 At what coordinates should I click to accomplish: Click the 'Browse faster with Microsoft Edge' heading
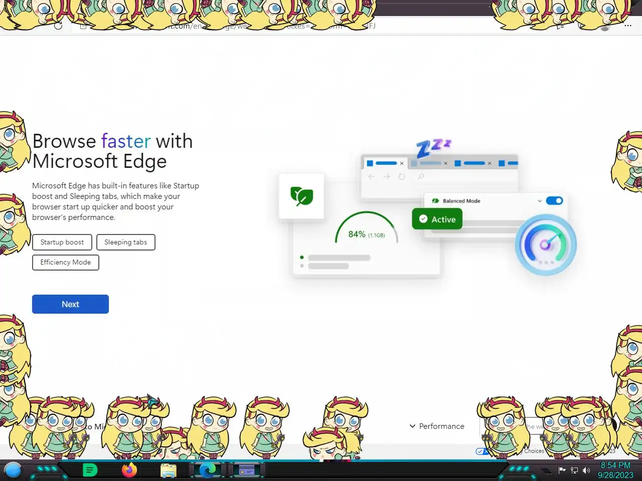coord(112,151)
